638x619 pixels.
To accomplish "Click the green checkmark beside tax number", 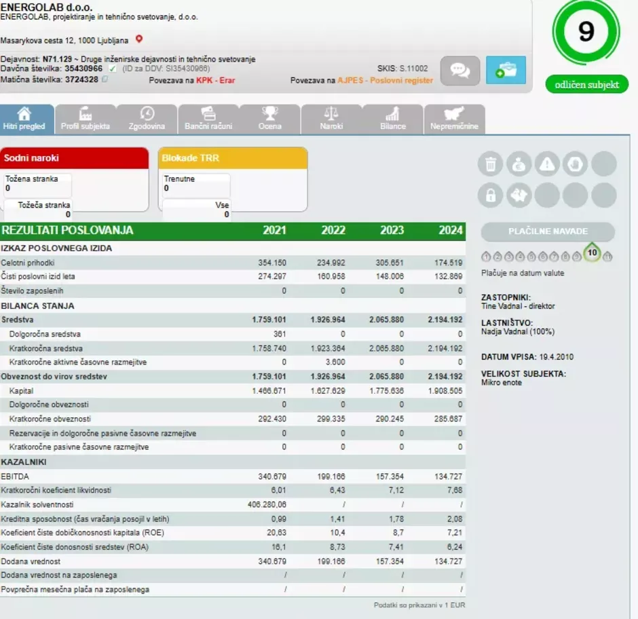I will (113, 69).
